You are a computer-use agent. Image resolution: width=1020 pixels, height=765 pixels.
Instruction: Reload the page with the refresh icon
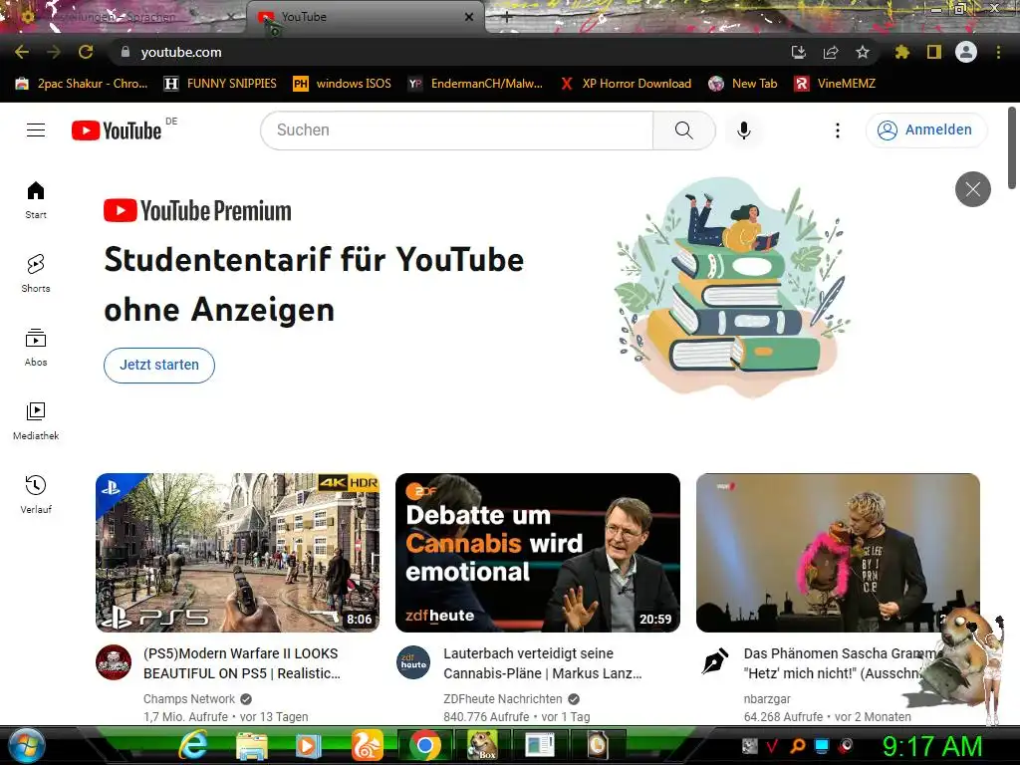86,52
